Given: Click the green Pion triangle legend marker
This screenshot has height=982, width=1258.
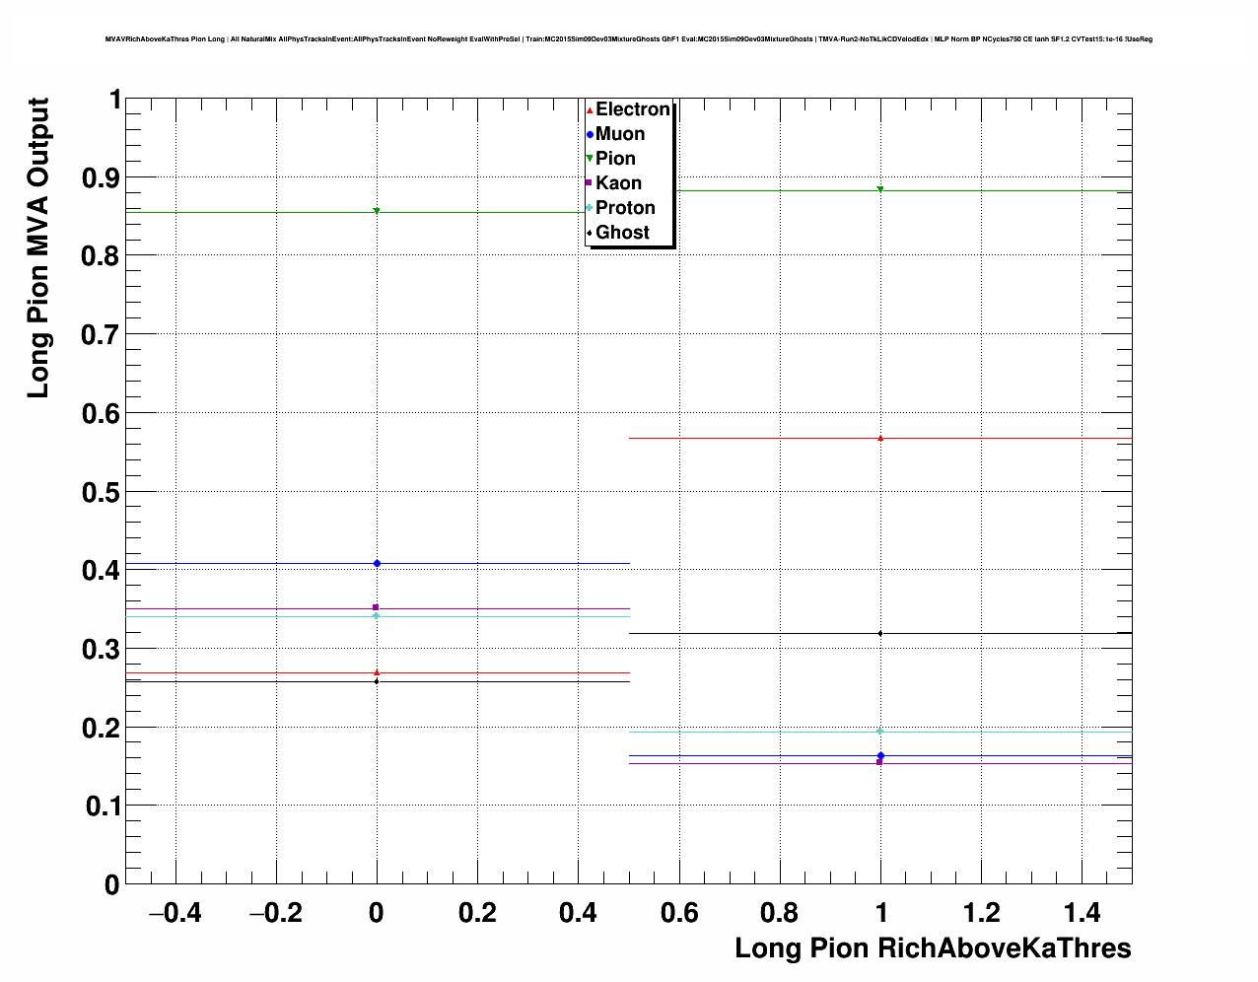Looking at the screenshot, I should 590,159.
